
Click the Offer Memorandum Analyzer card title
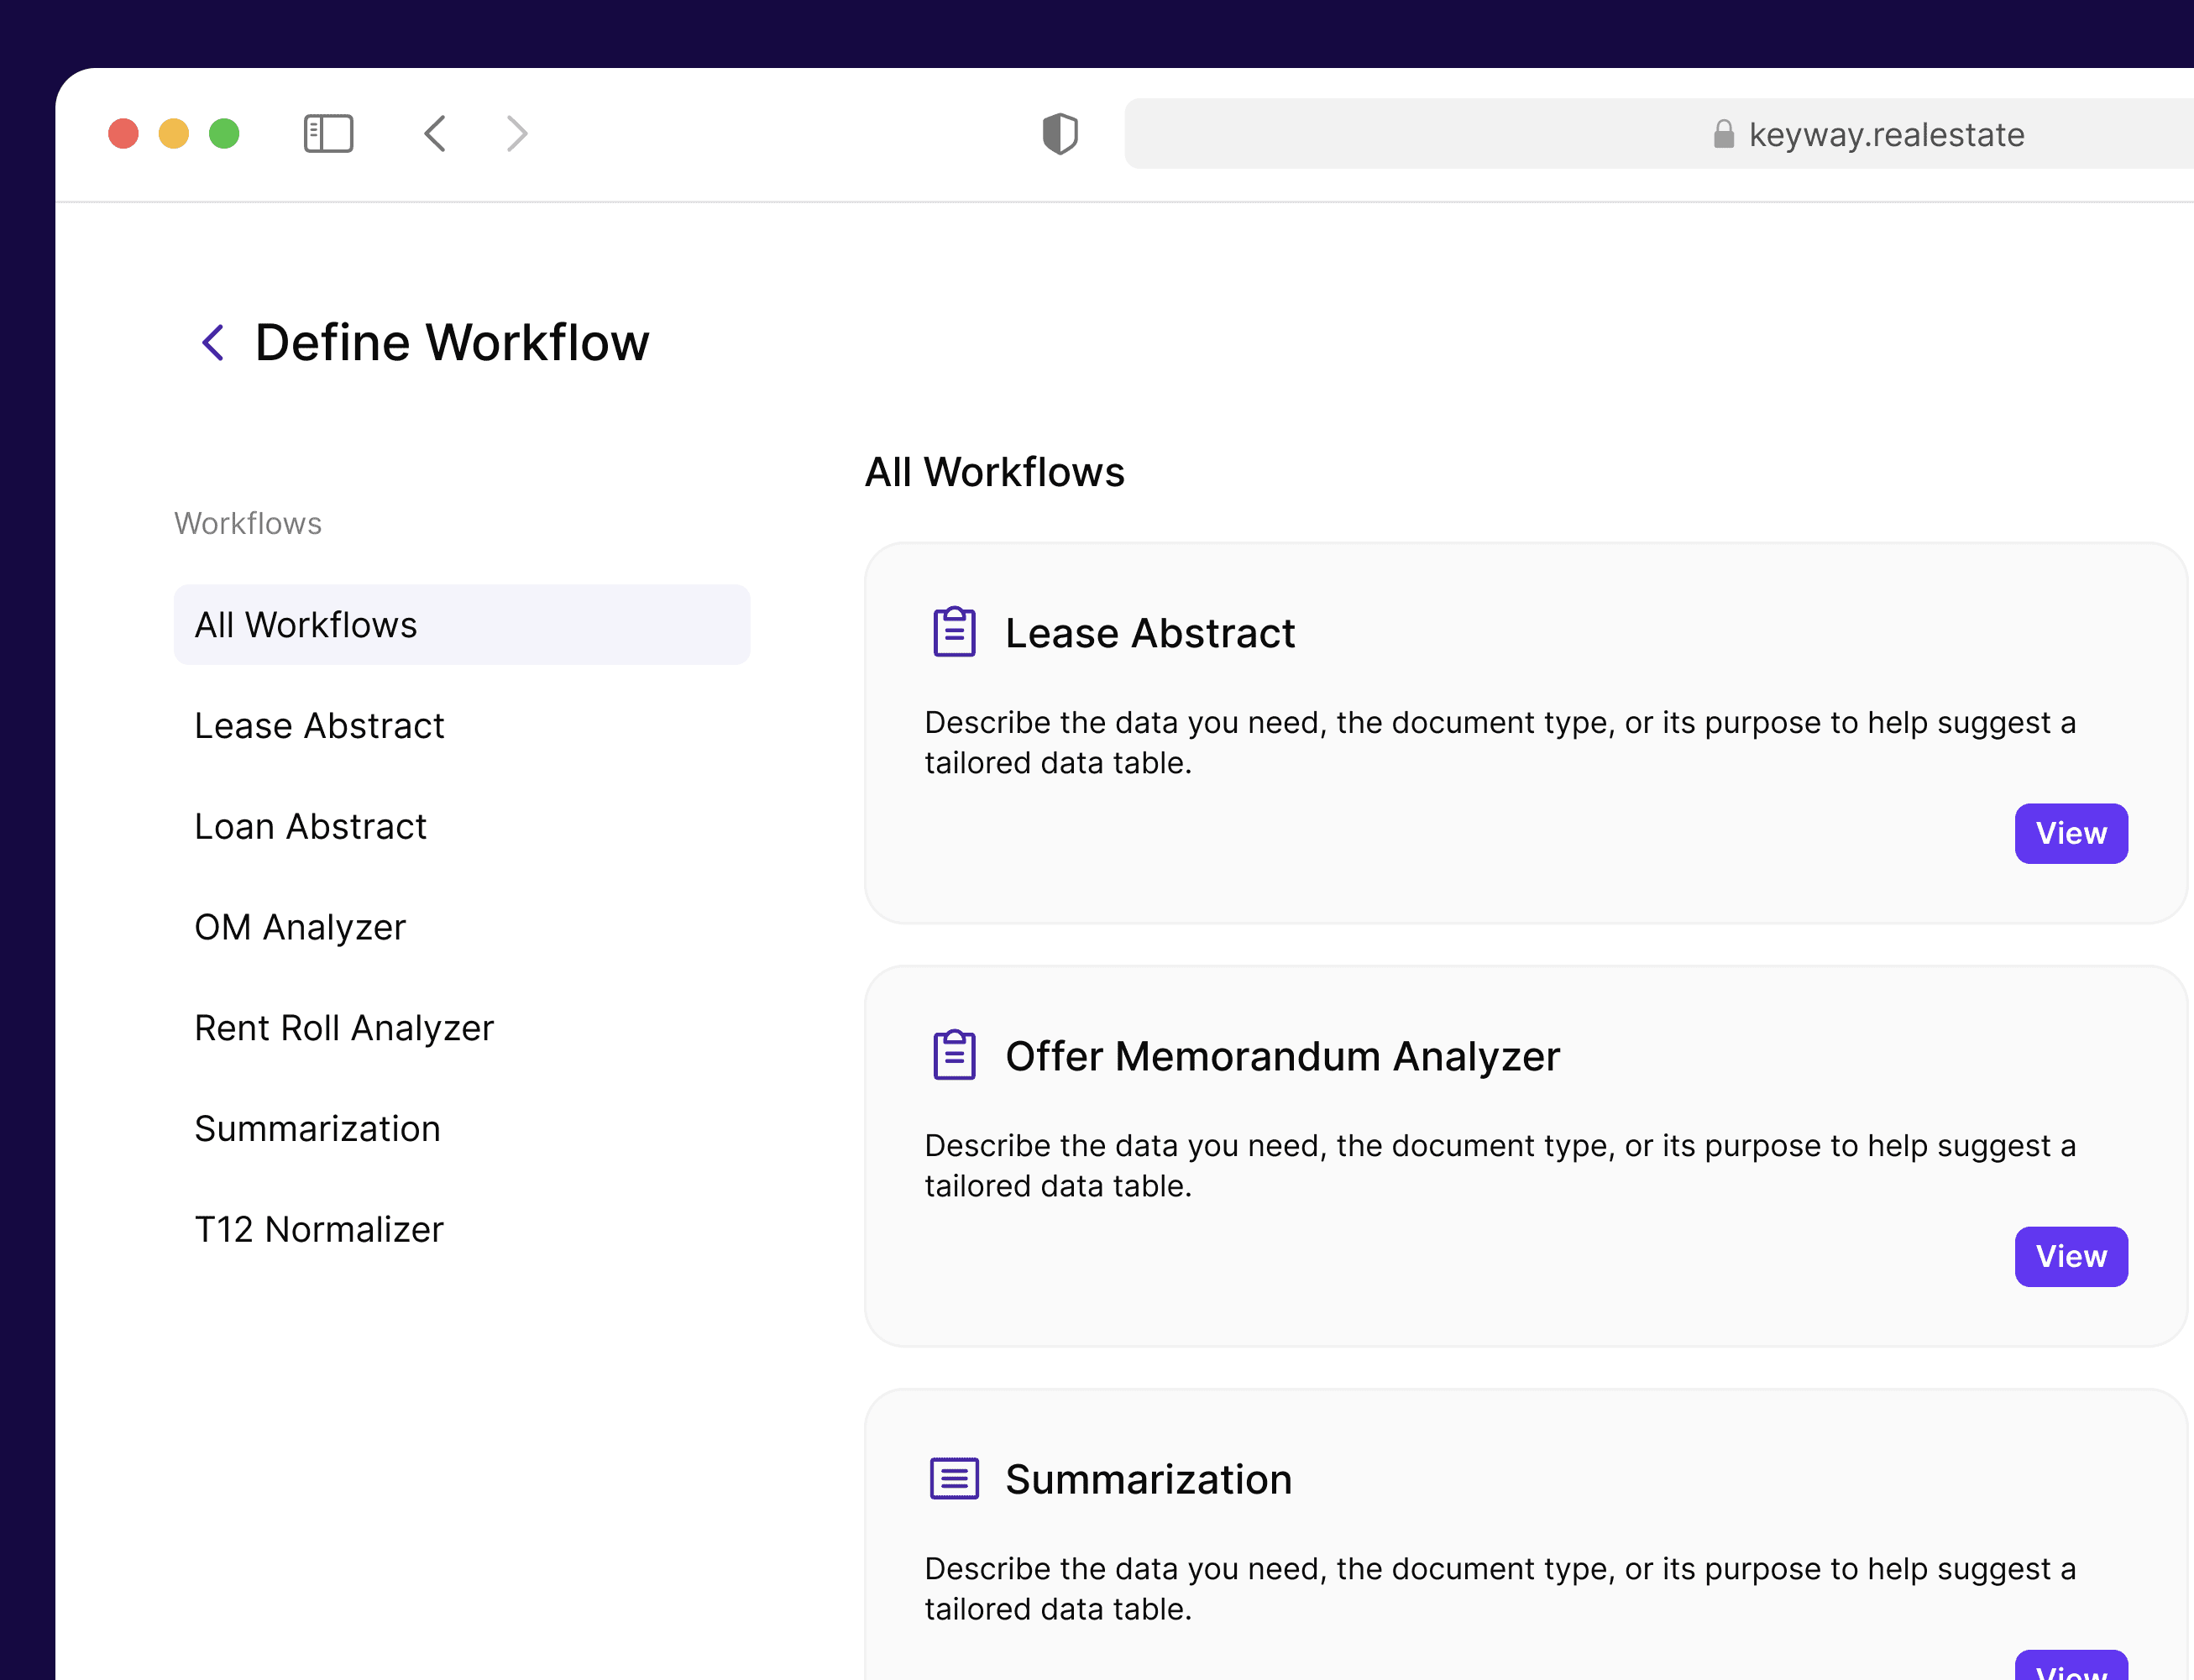1282,1056
